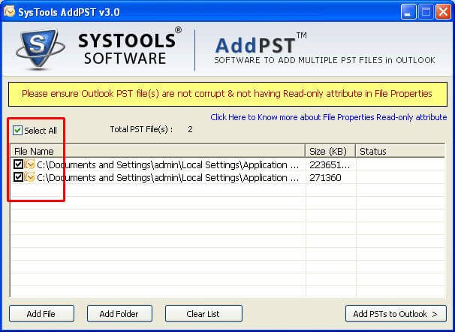The height and width of the screenshot is (332, 455).
Task: Click the Add File button
Action: pos(41,314)
